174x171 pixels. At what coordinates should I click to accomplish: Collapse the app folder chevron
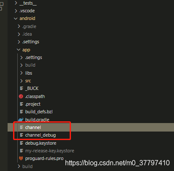(x=19, y=50)
